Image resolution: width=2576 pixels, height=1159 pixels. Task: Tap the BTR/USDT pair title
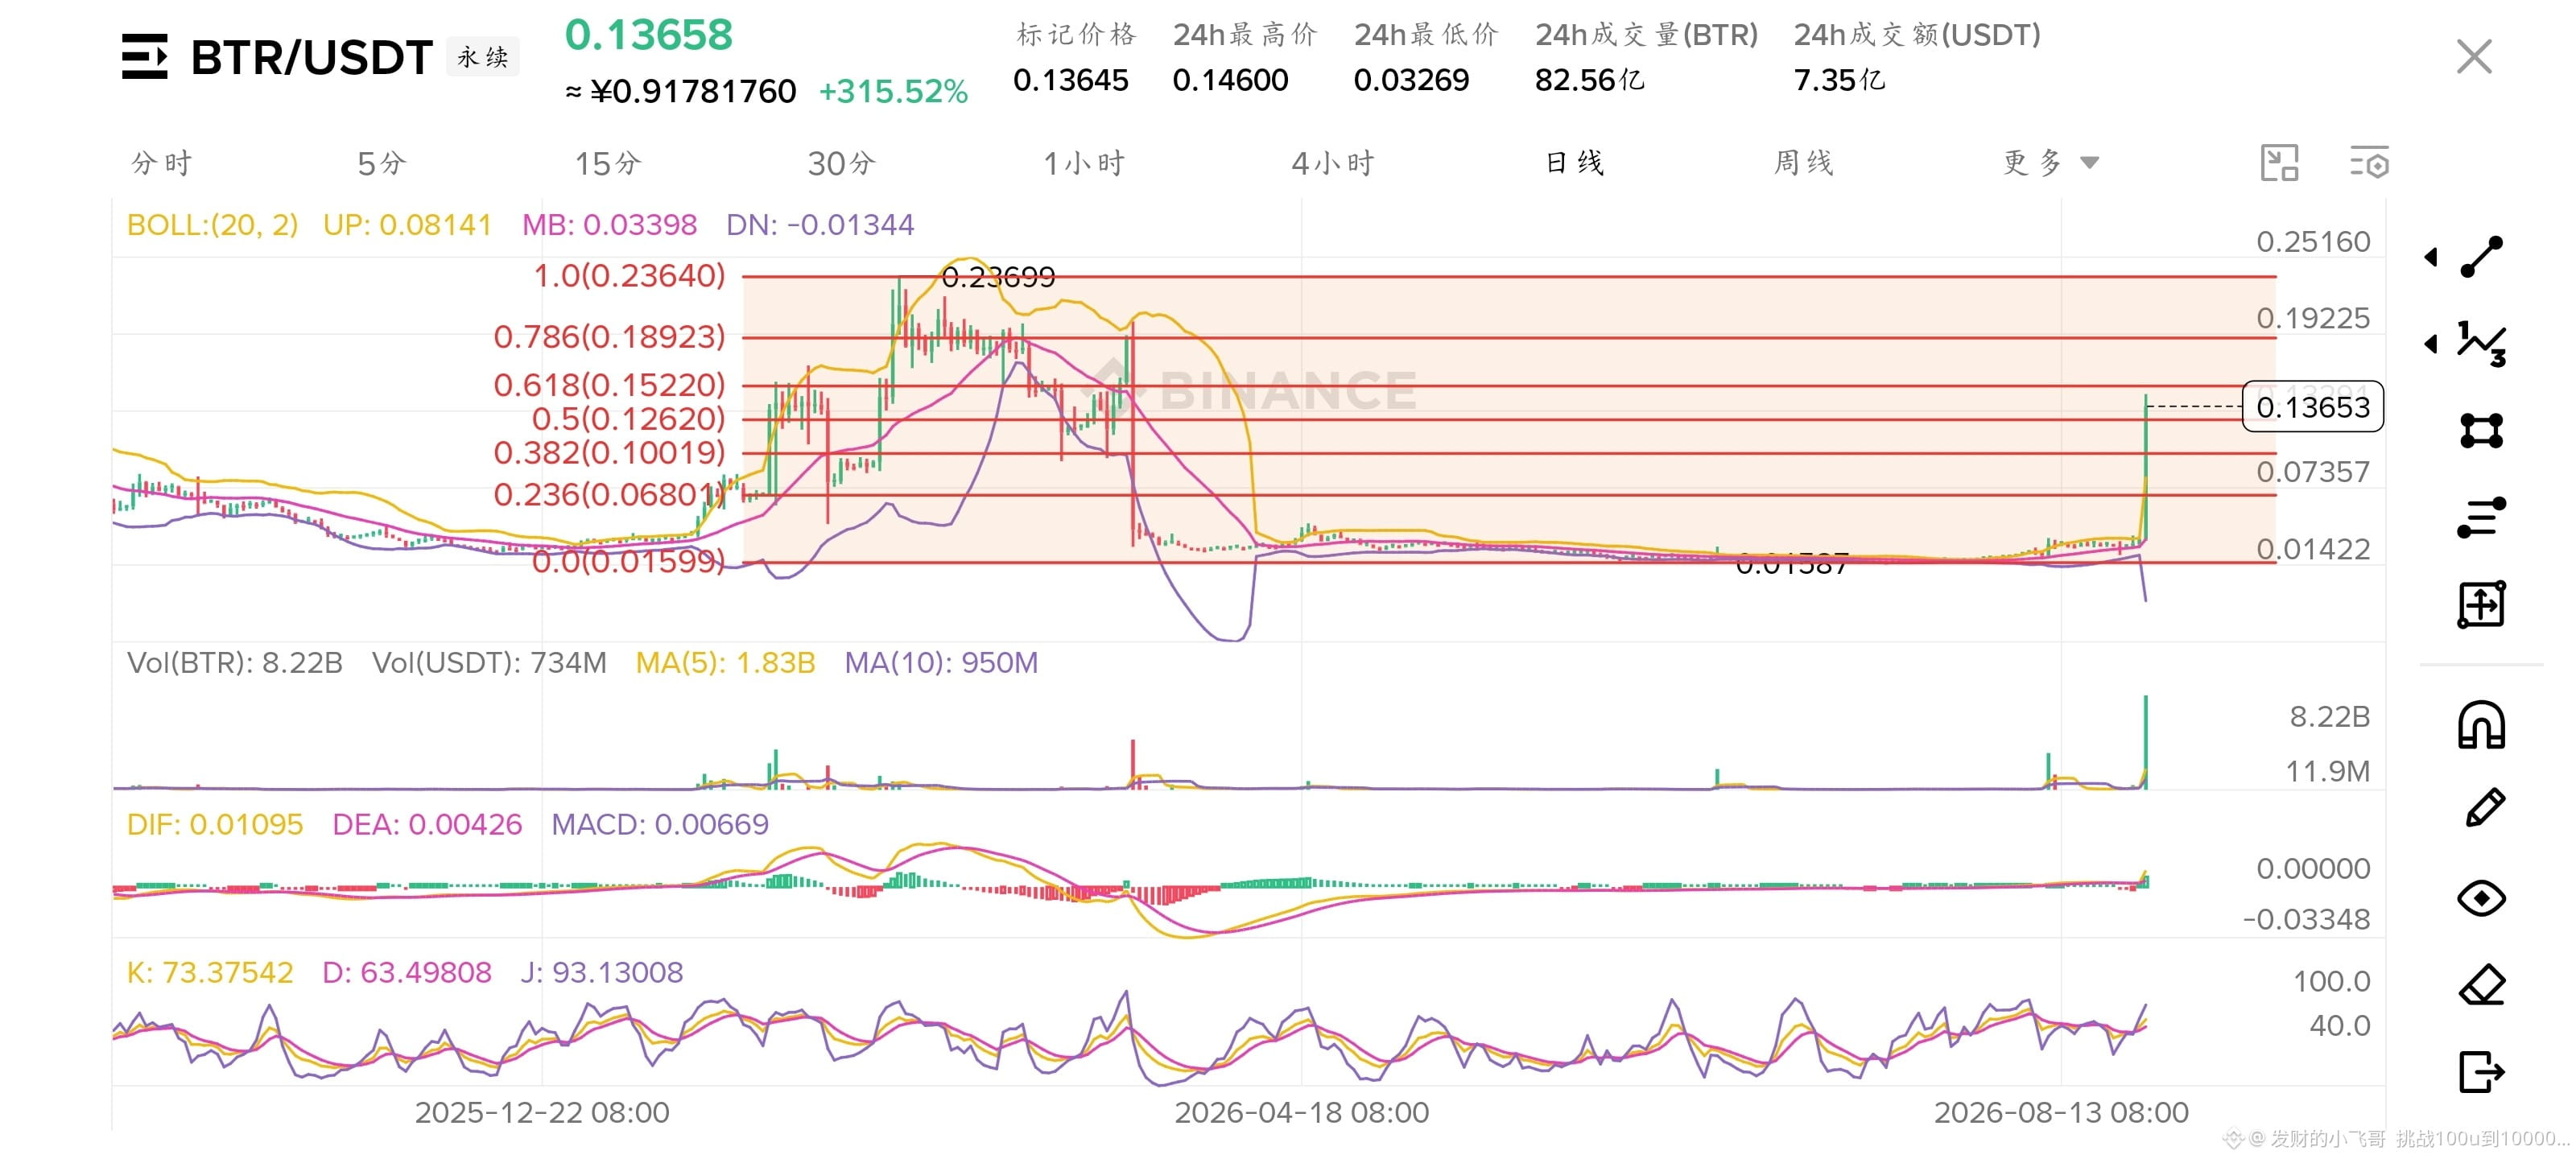point(311,57)
